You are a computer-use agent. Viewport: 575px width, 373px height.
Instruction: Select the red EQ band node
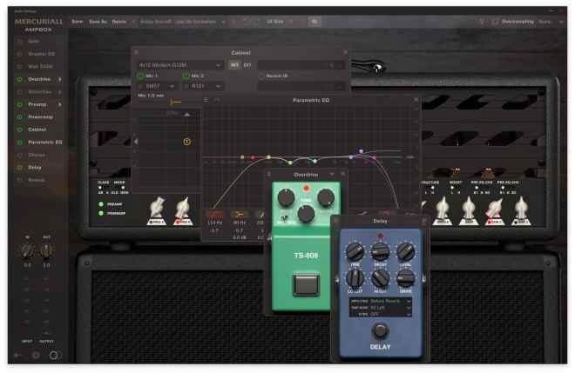click(x=253, y=157)
